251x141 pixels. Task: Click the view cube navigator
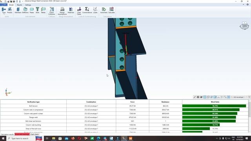point(244,25)
